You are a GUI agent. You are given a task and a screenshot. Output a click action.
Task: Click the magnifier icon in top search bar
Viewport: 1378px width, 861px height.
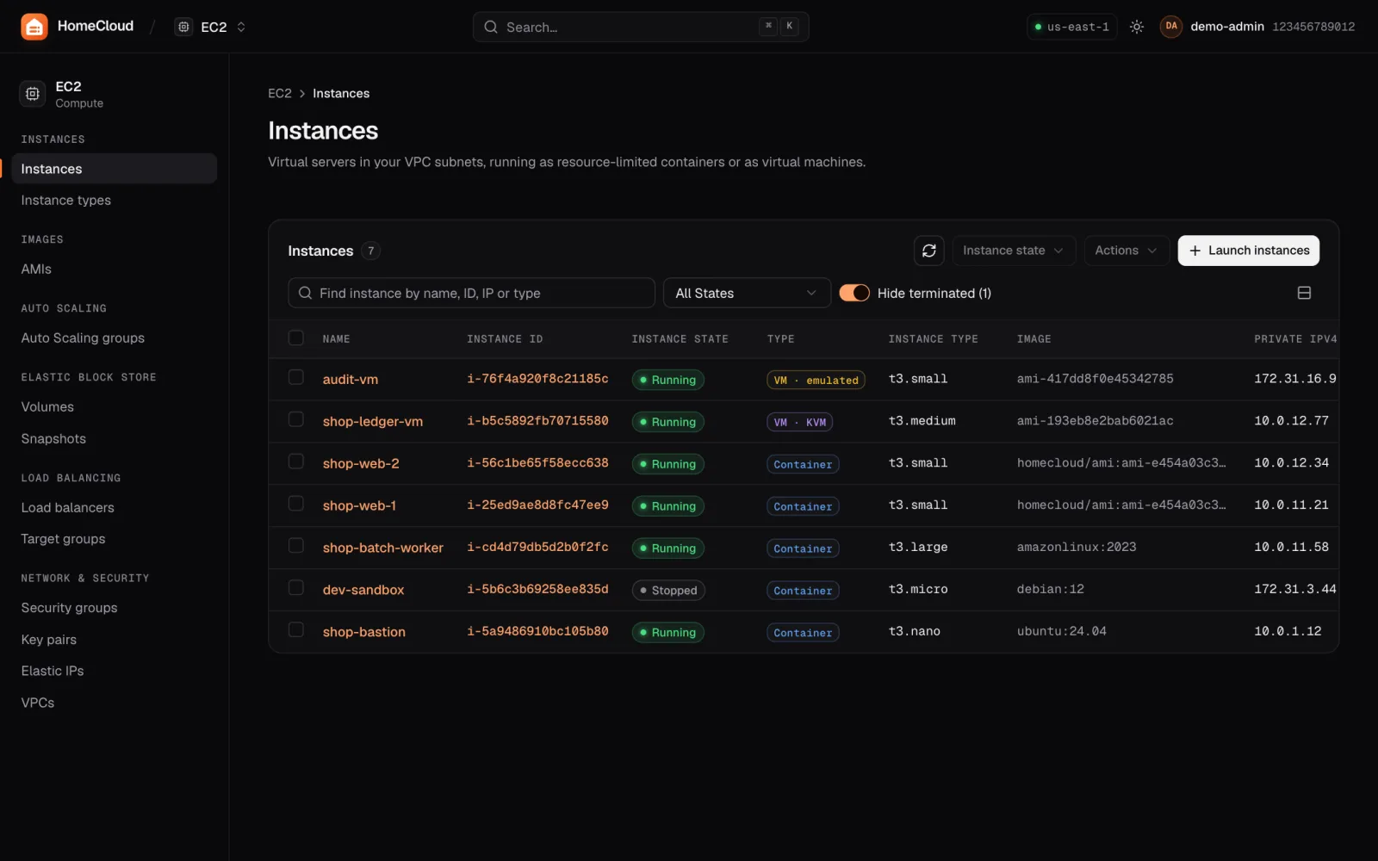491,28
